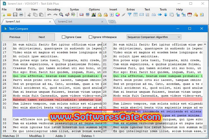Image resolution: width=209 pixels, height=139 pixels.
Task: Open the Extras menu
Action: [x=131, y=10]
